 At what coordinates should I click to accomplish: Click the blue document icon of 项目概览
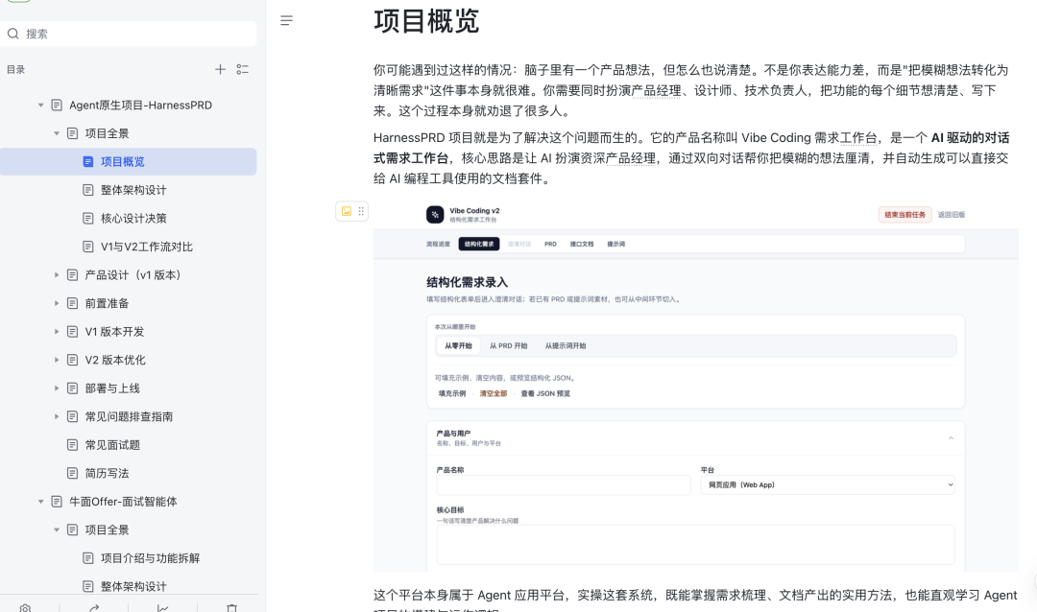point(88,162)
